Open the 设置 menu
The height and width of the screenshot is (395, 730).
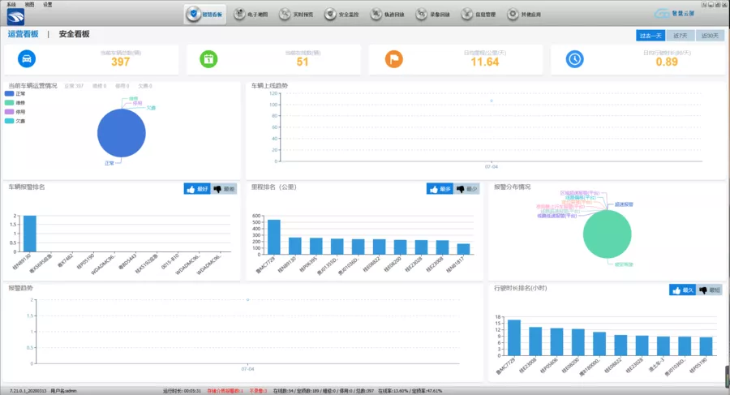(48, 4)
